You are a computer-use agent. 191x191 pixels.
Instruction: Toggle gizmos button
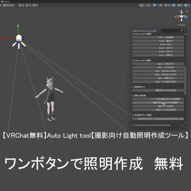tap(186, 5)
